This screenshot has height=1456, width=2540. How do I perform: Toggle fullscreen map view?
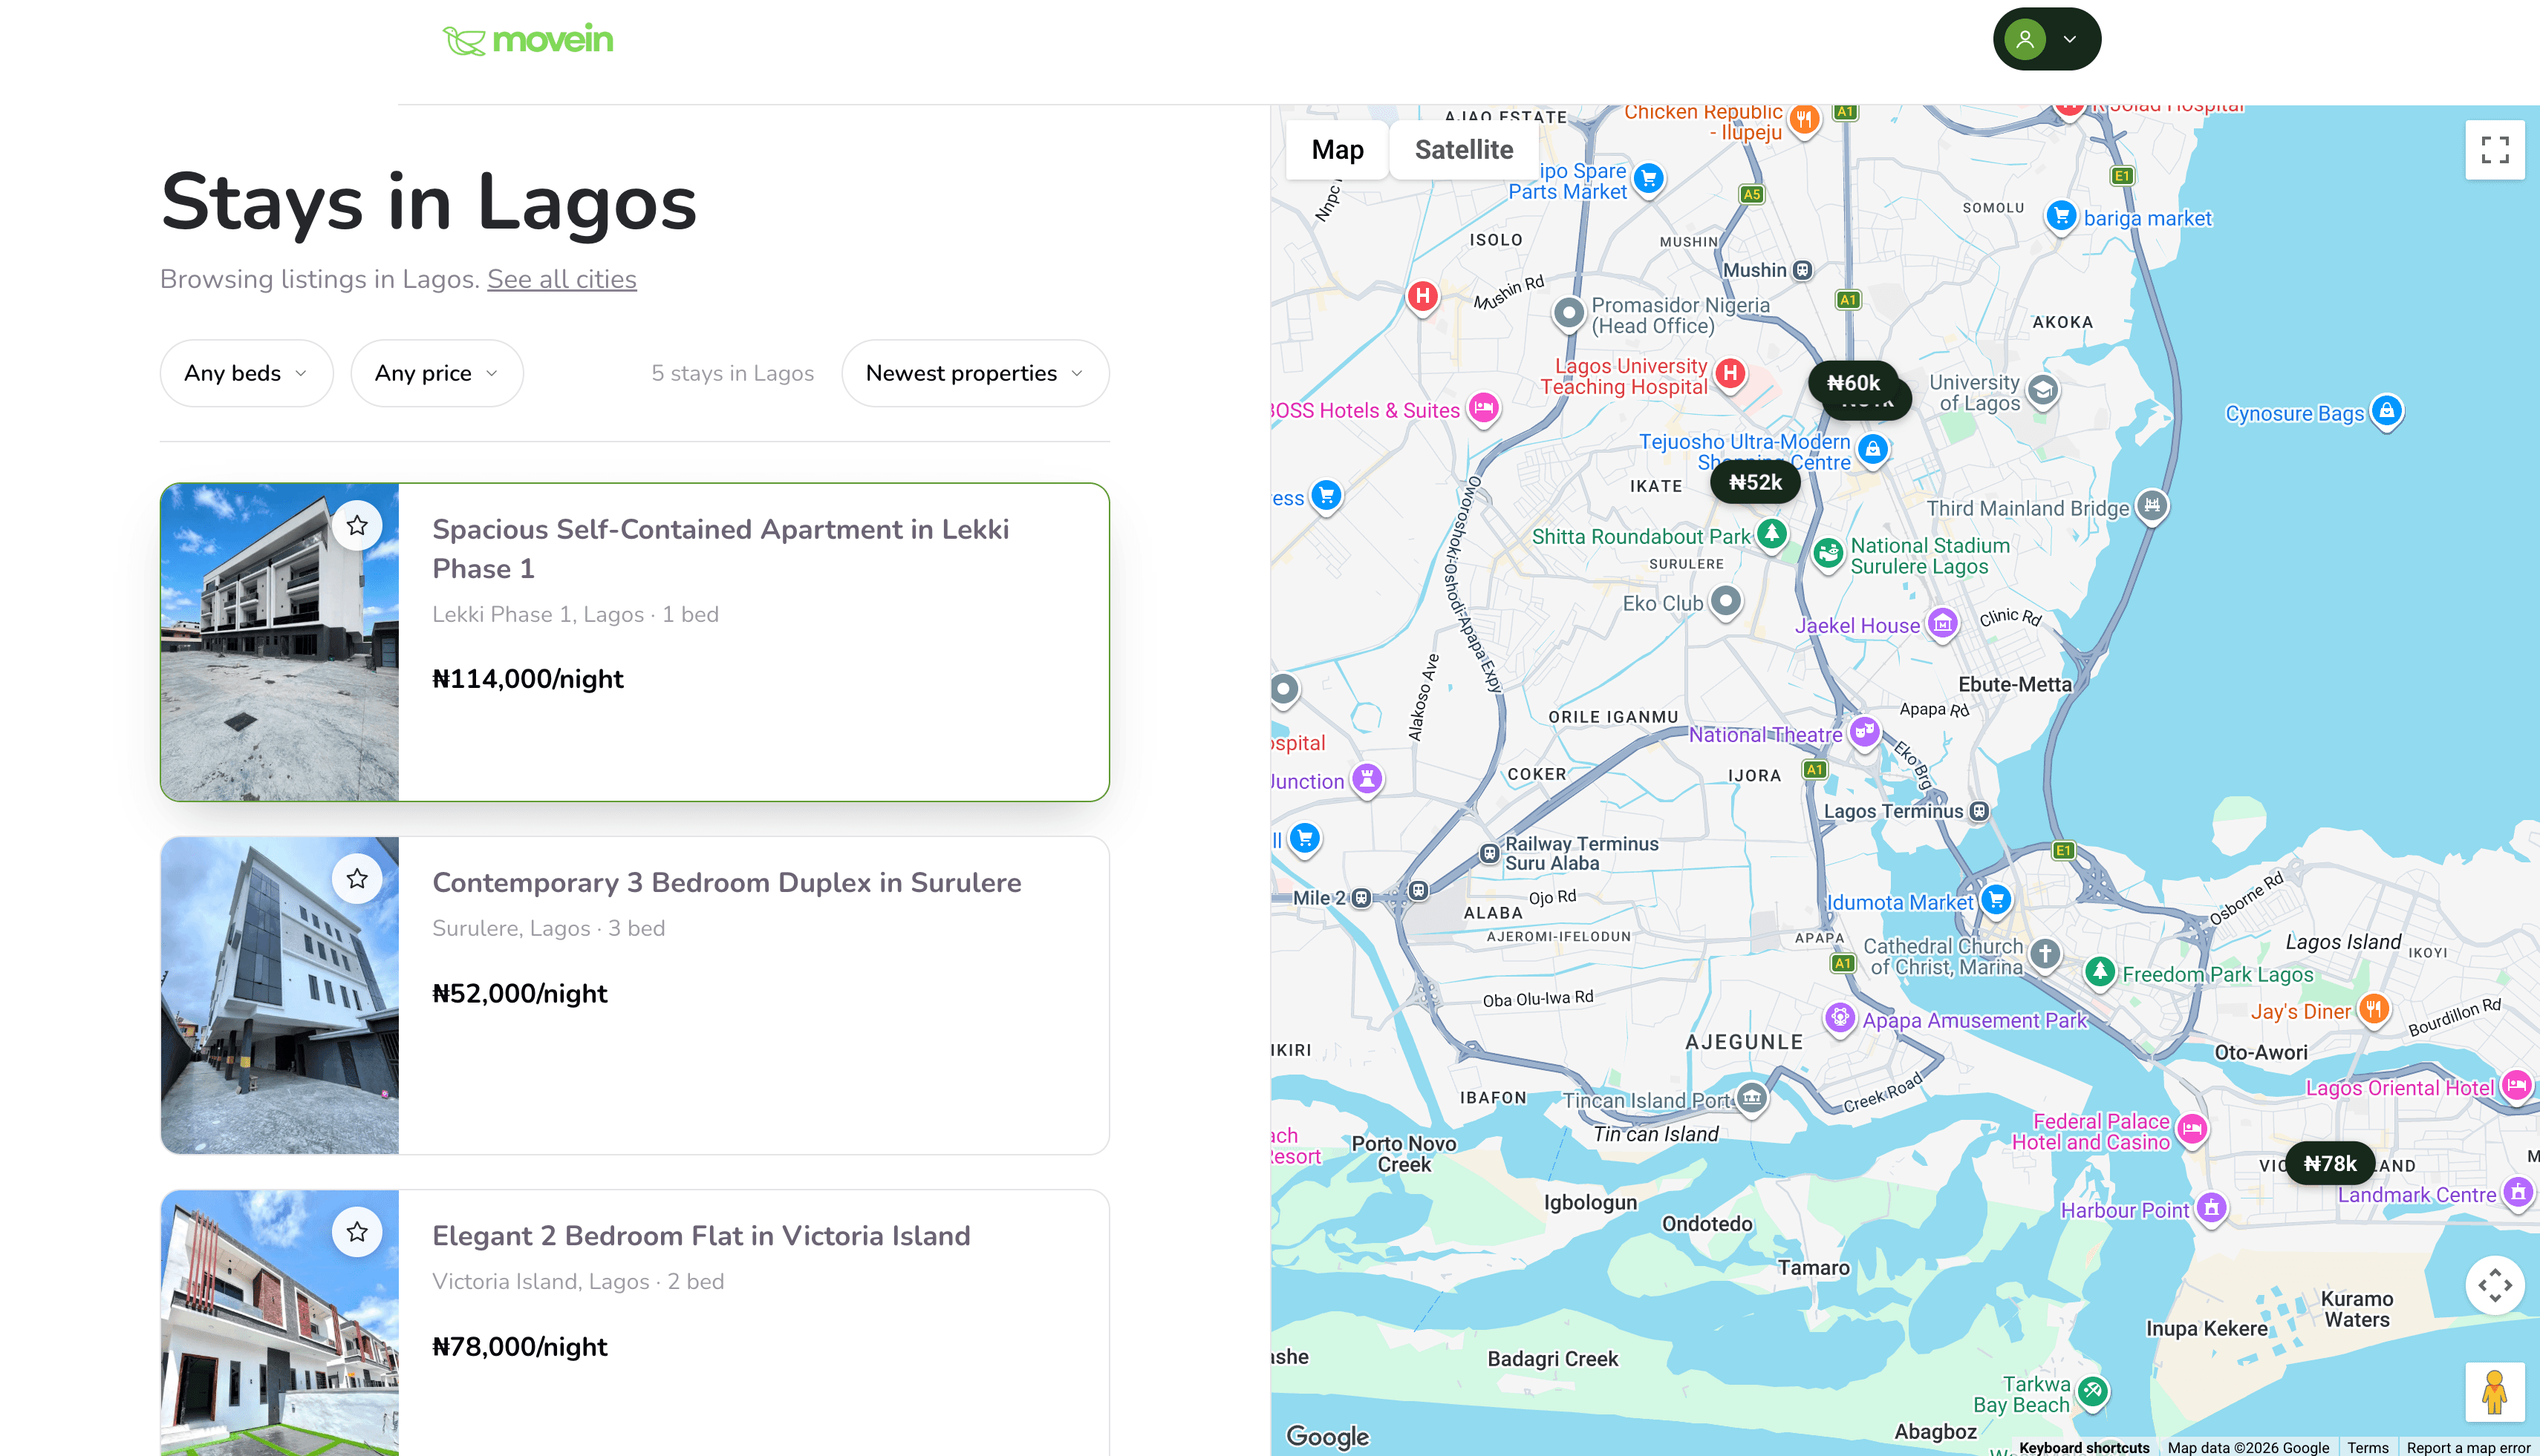click(2495, 150)
